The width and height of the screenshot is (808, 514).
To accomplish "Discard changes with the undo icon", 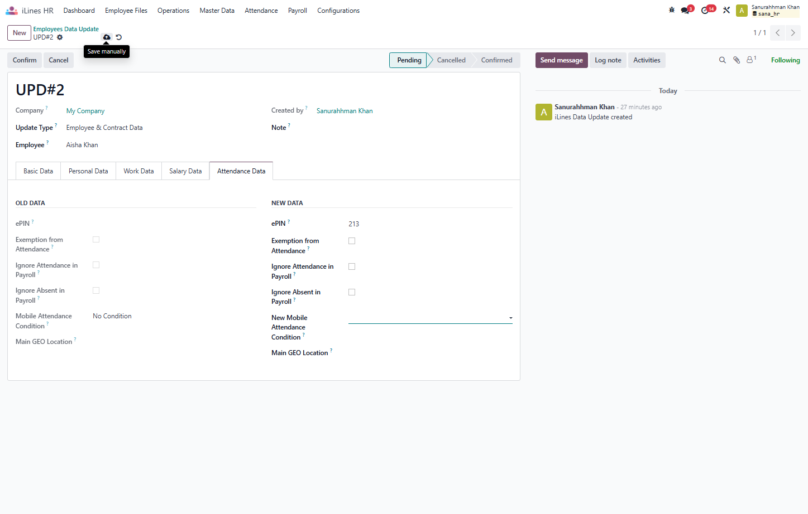I will click(x=119, y=37).
